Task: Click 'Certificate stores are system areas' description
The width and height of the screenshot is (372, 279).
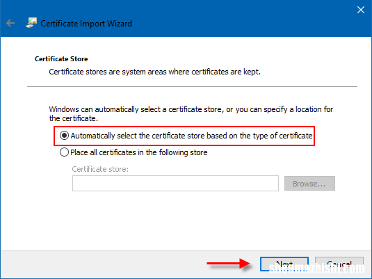Action: pos(154,72)
